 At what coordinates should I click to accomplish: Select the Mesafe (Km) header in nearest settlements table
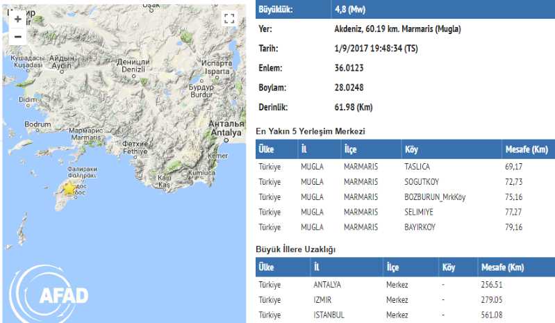click(527, 149)
